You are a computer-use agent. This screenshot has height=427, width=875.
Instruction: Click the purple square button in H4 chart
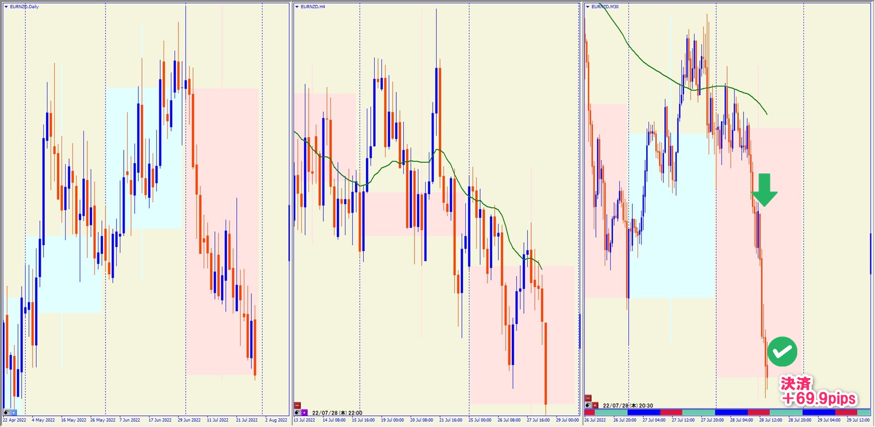pos(304,412)
